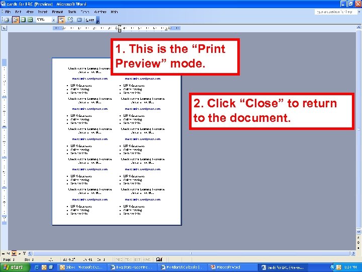Toggle the Magnifier tool
Image resolution: width=362 pixels, height=272 pixels.
tap(16, 20)
